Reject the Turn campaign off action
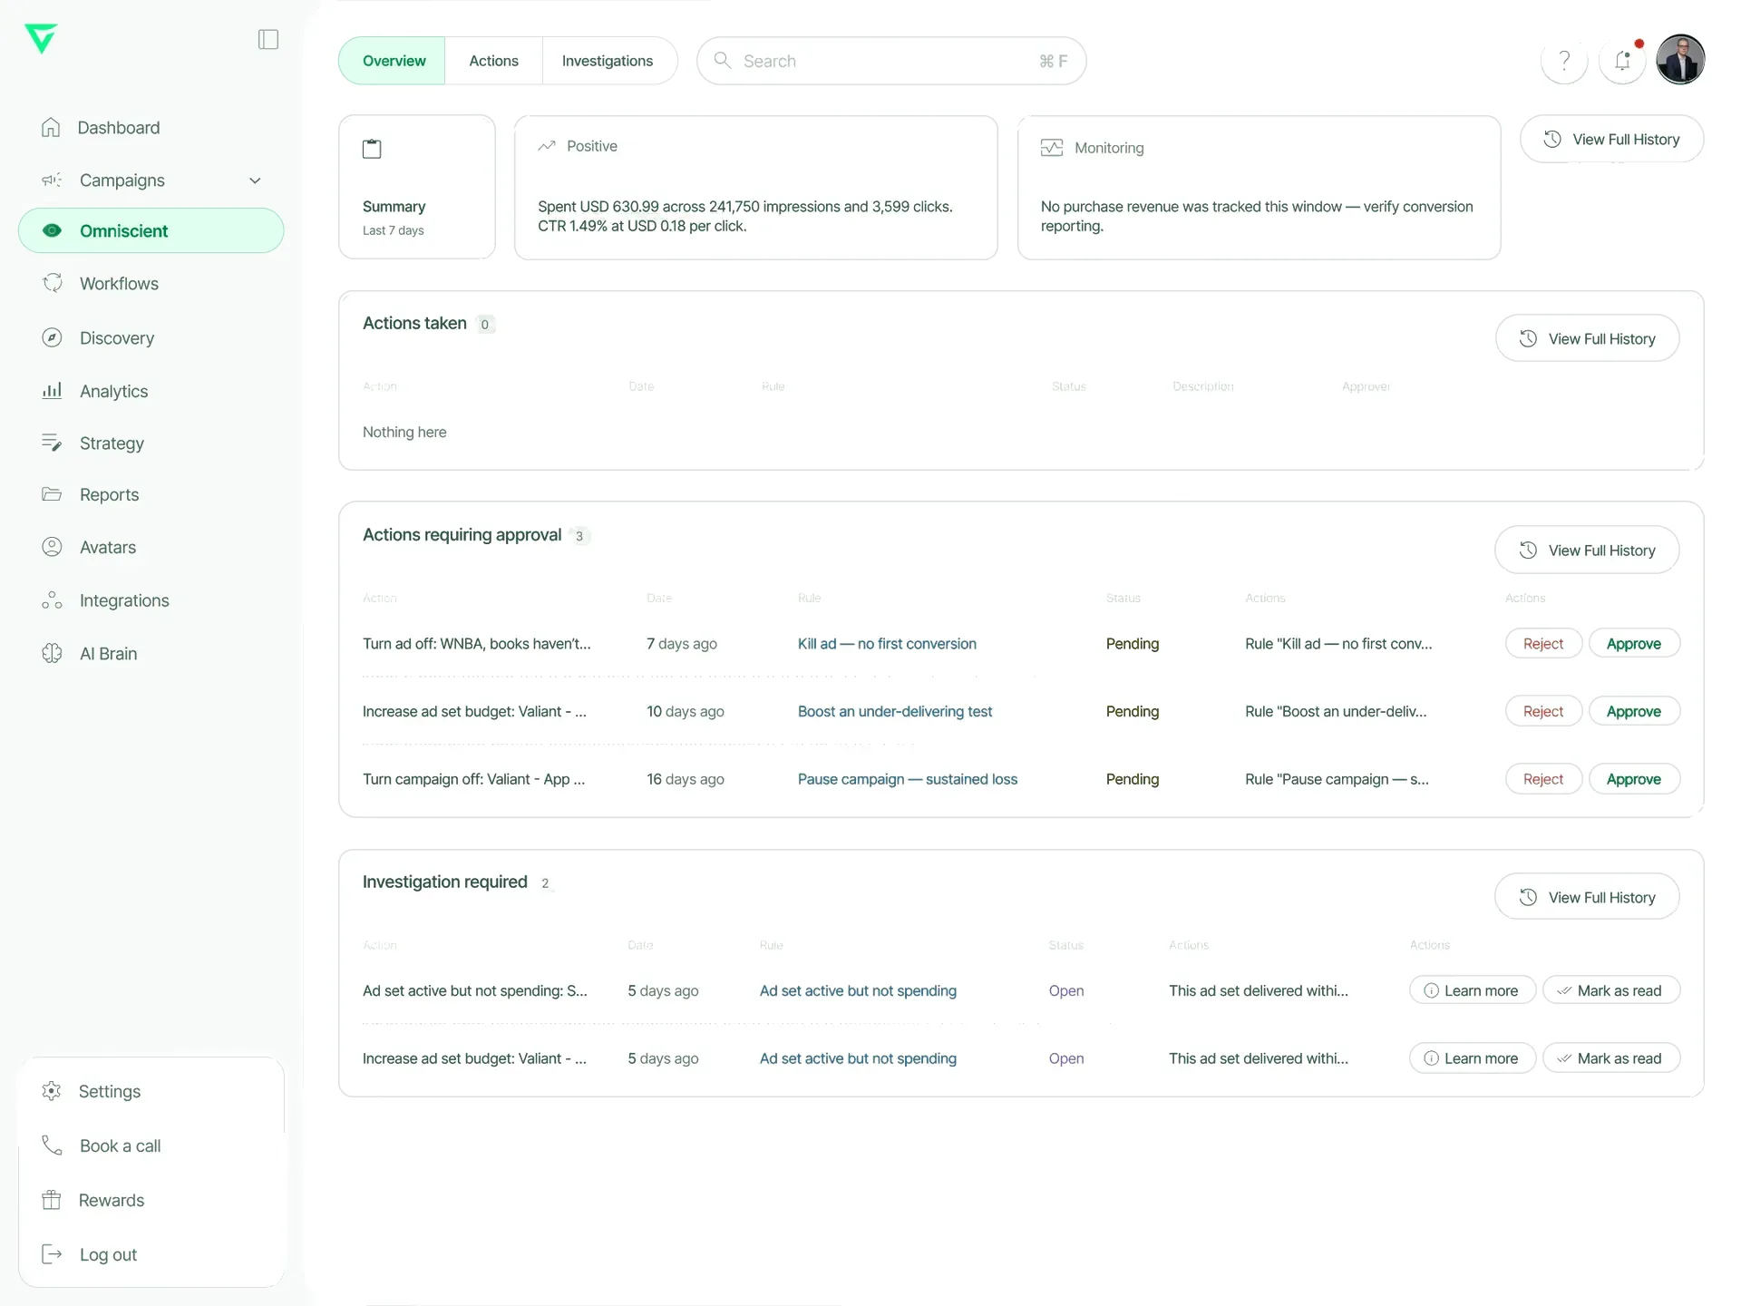 pos(1543,779)
